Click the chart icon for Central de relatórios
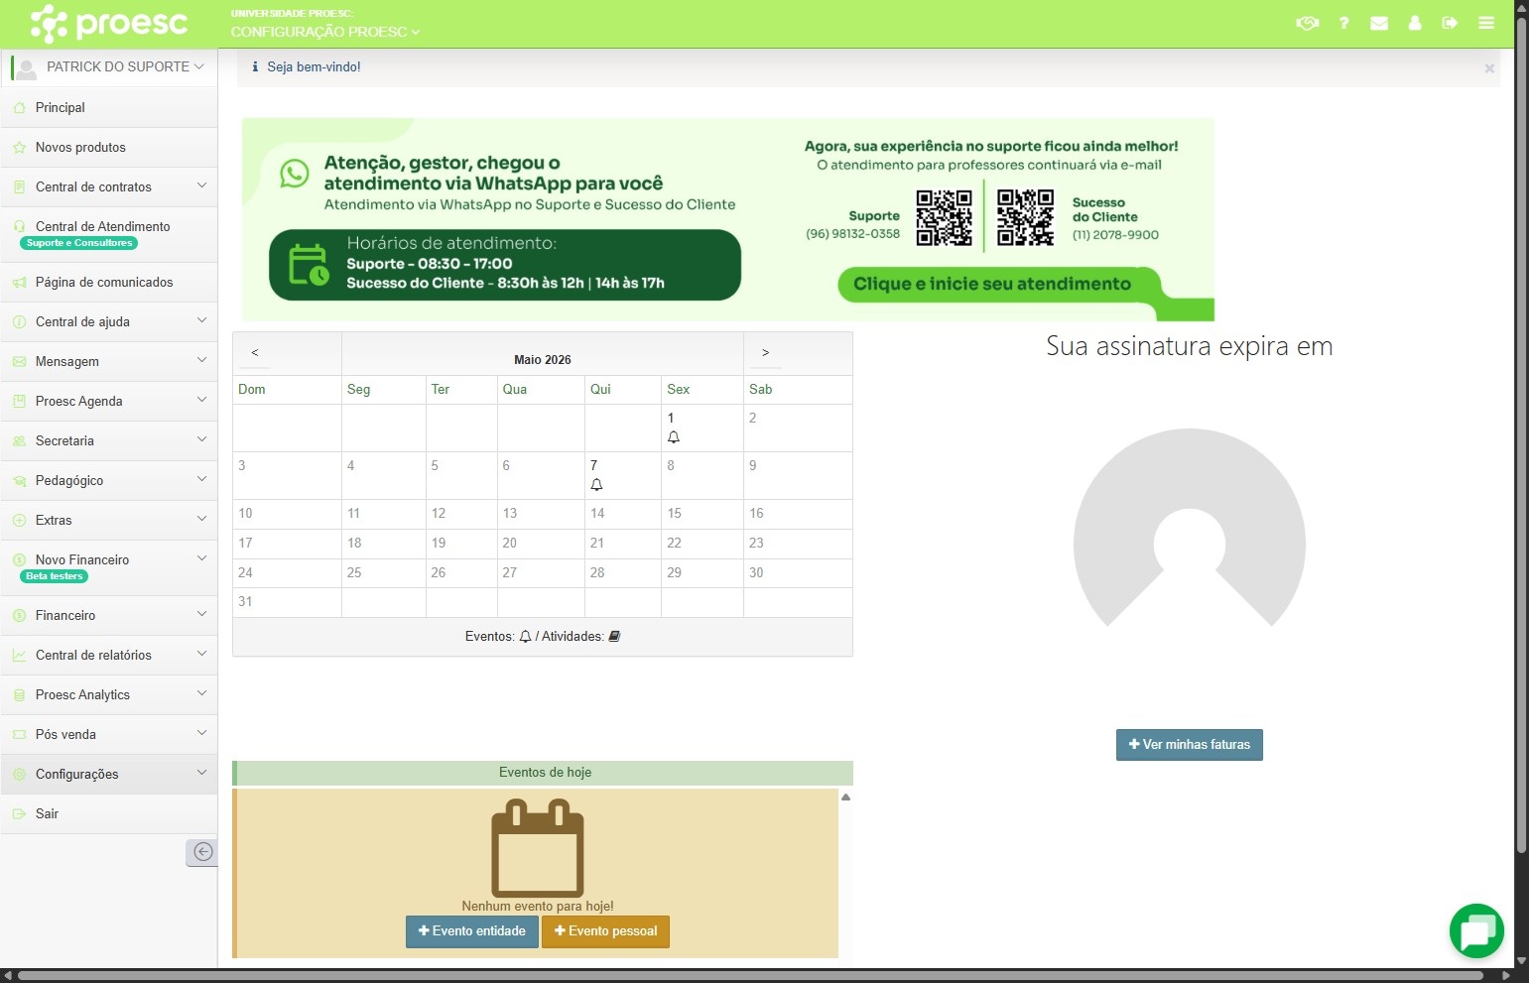This screenshot has height=983, width=1529. click(x=19, y=656)
